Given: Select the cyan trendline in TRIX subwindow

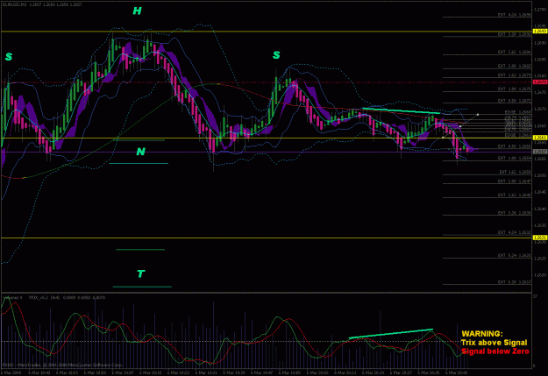Looking at the screenshot, I should [391, 334].
